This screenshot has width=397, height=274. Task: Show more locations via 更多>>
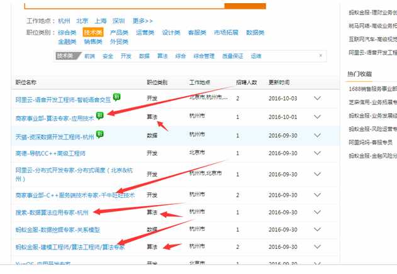click(x=143, y=21)
